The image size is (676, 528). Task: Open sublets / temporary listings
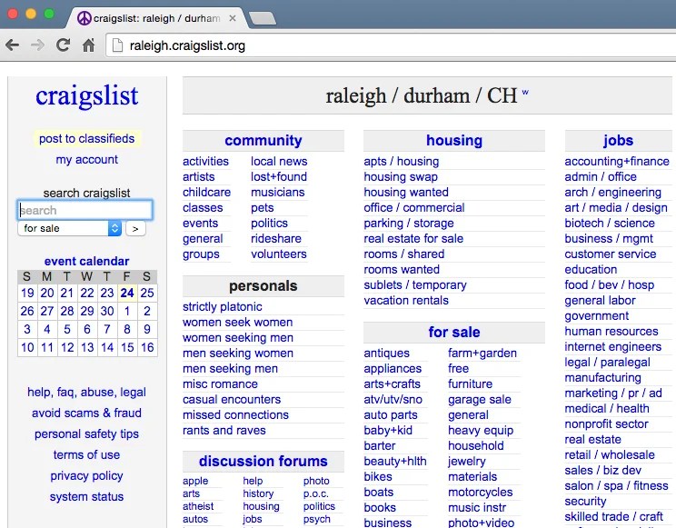click(415, 285)
